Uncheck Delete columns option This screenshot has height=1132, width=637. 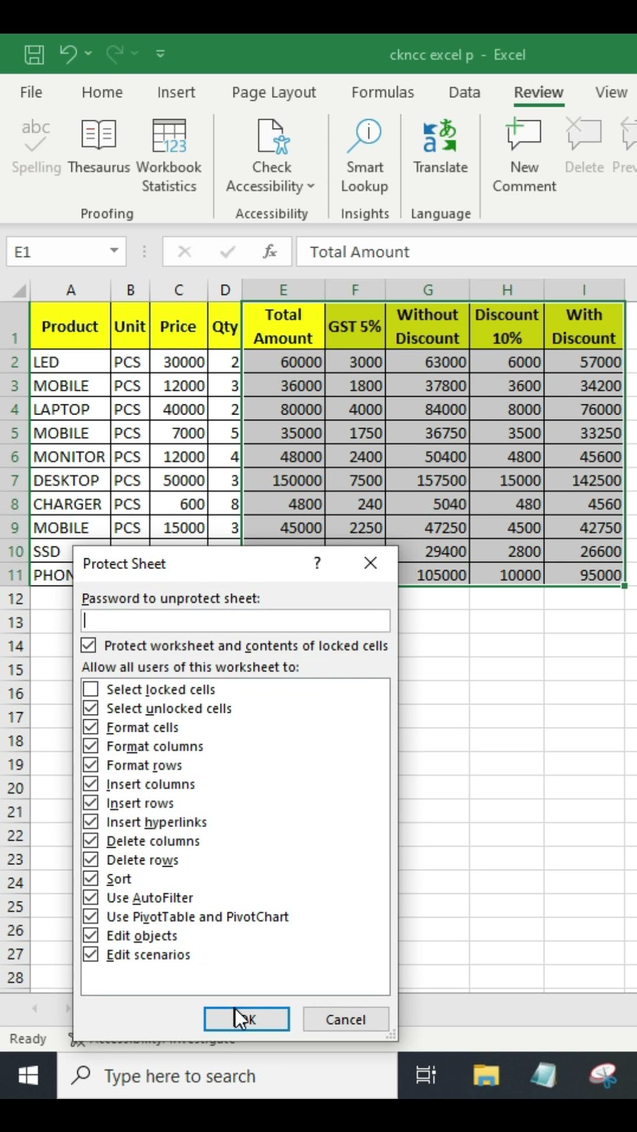(91, 840)
